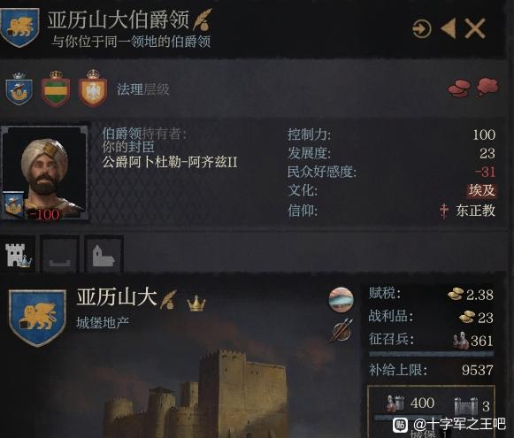Select the castle holding tab with crown

(18, 254)
